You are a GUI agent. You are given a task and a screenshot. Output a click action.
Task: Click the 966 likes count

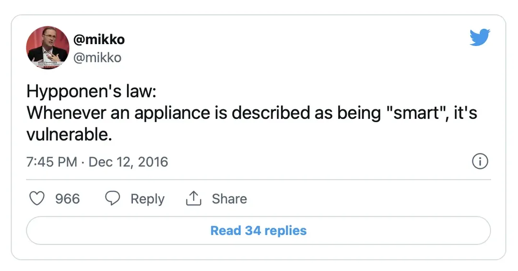pyautogui.click(x=67, y=199)
